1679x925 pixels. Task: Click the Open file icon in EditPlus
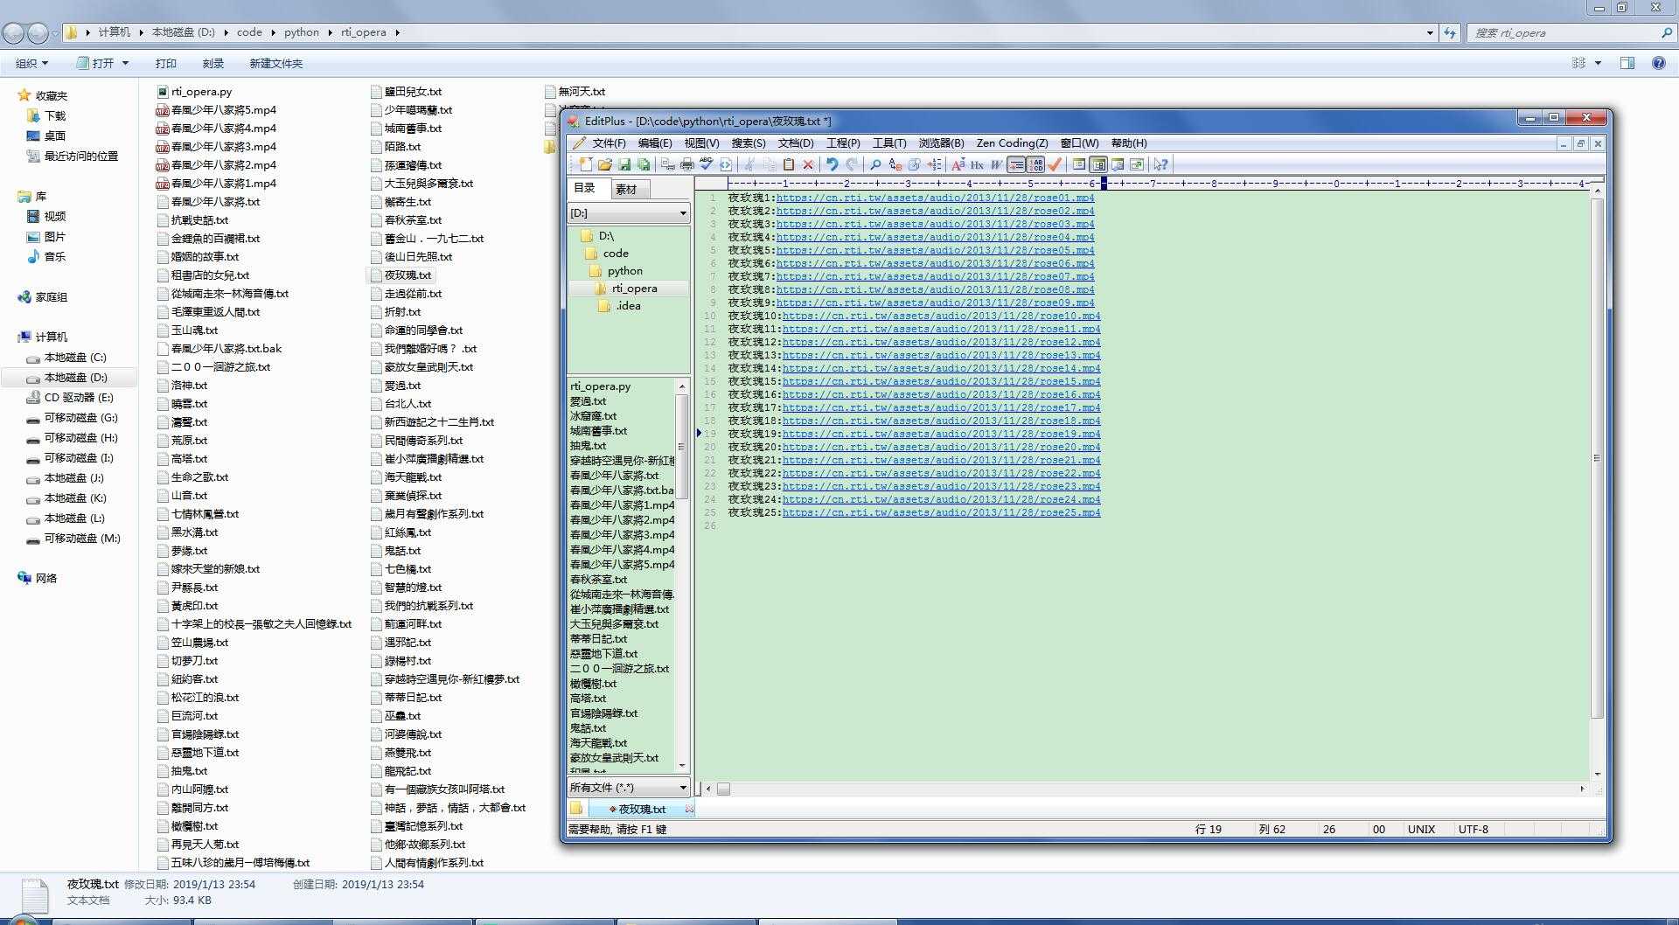tap(605, 164)
